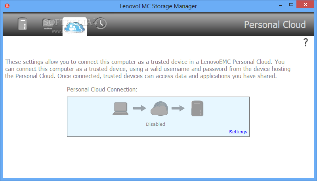317x181 pixels.
Task: Minimize the LenovoEMC Storage Manager window
Action: tap(281, 5)
